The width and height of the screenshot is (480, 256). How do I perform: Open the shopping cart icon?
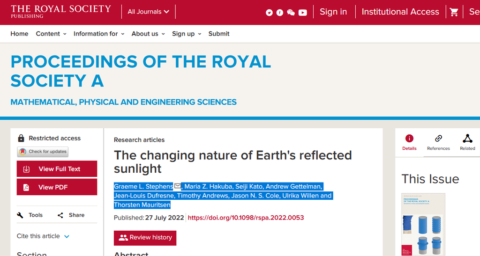[x=454, y=12]
